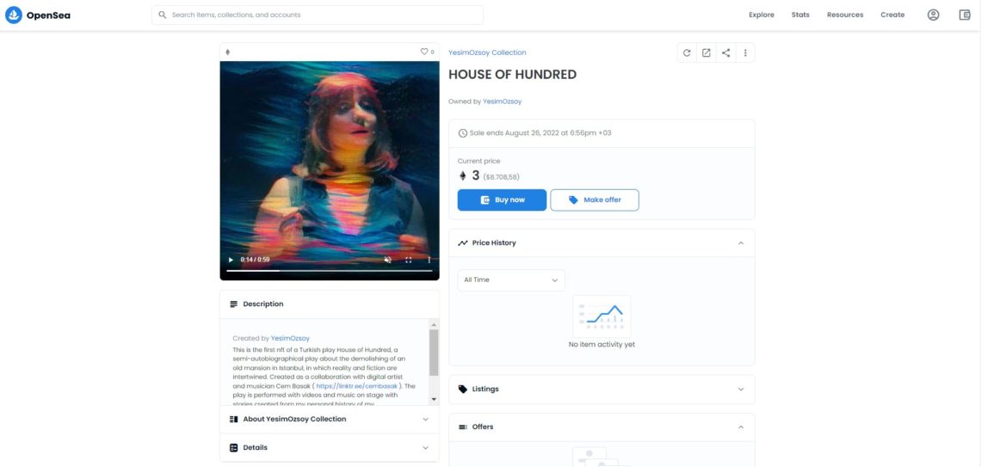Unmute the video sound
This screenshot has width=981, height=467.
click(387, 260)
